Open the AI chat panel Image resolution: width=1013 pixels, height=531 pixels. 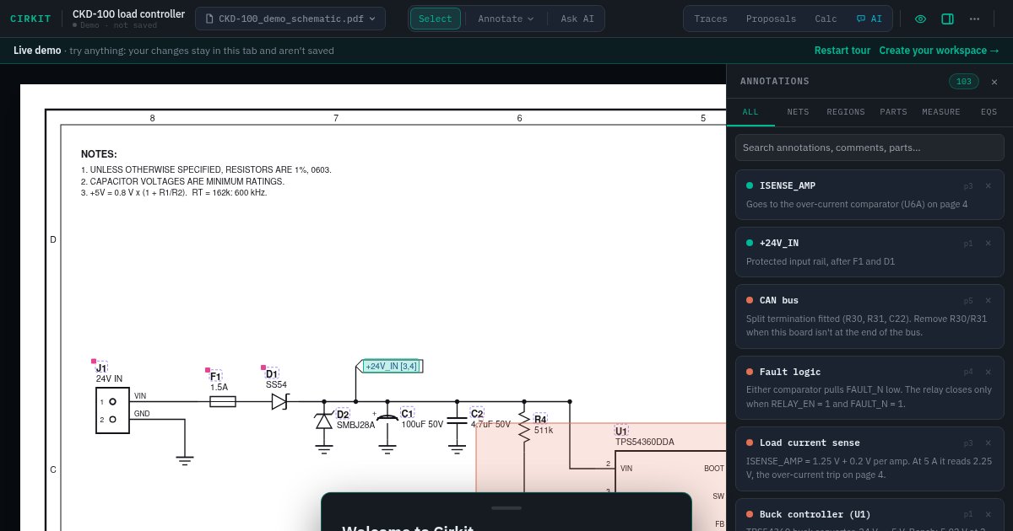click(869, 19)
